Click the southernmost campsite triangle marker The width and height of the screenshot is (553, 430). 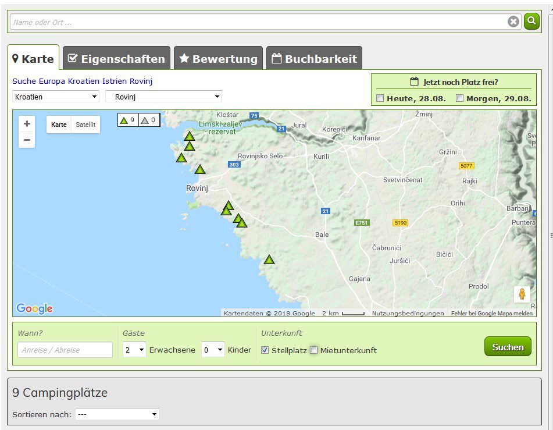269,260
